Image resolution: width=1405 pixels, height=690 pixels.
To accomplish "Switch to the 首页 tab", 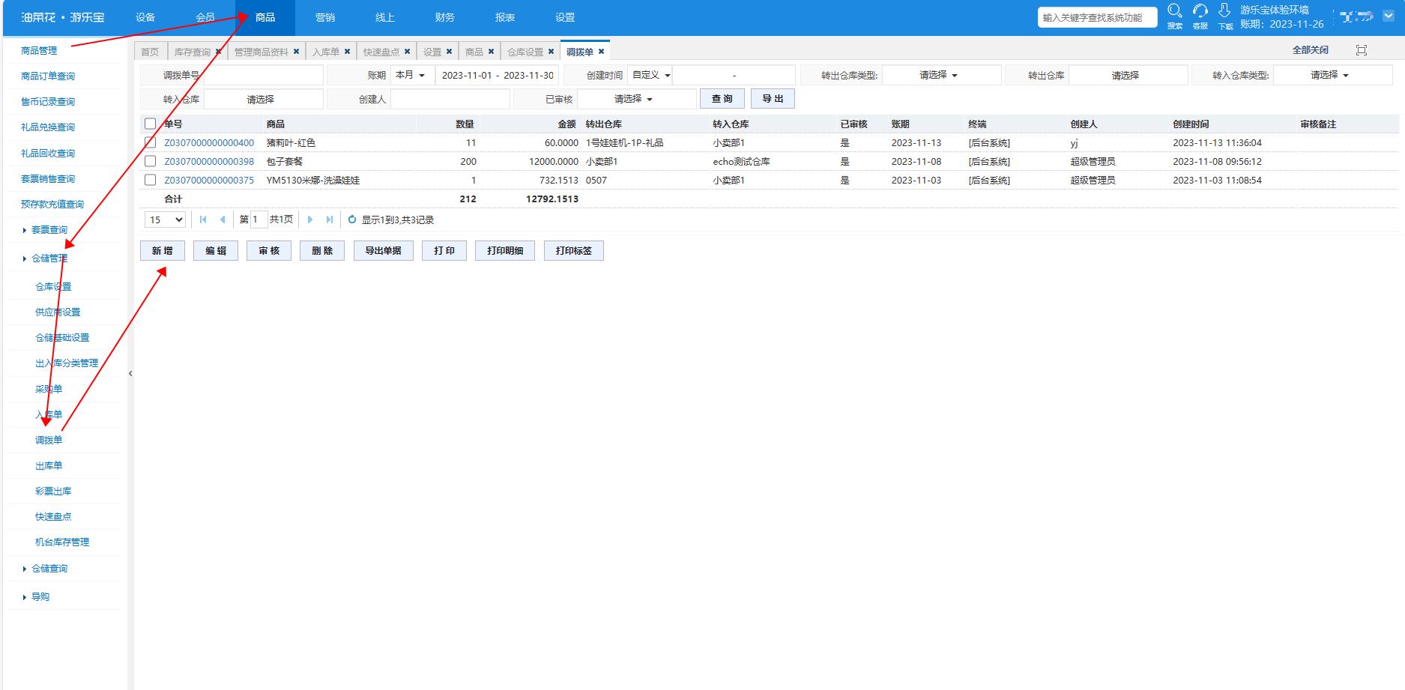I will (150, 52).
